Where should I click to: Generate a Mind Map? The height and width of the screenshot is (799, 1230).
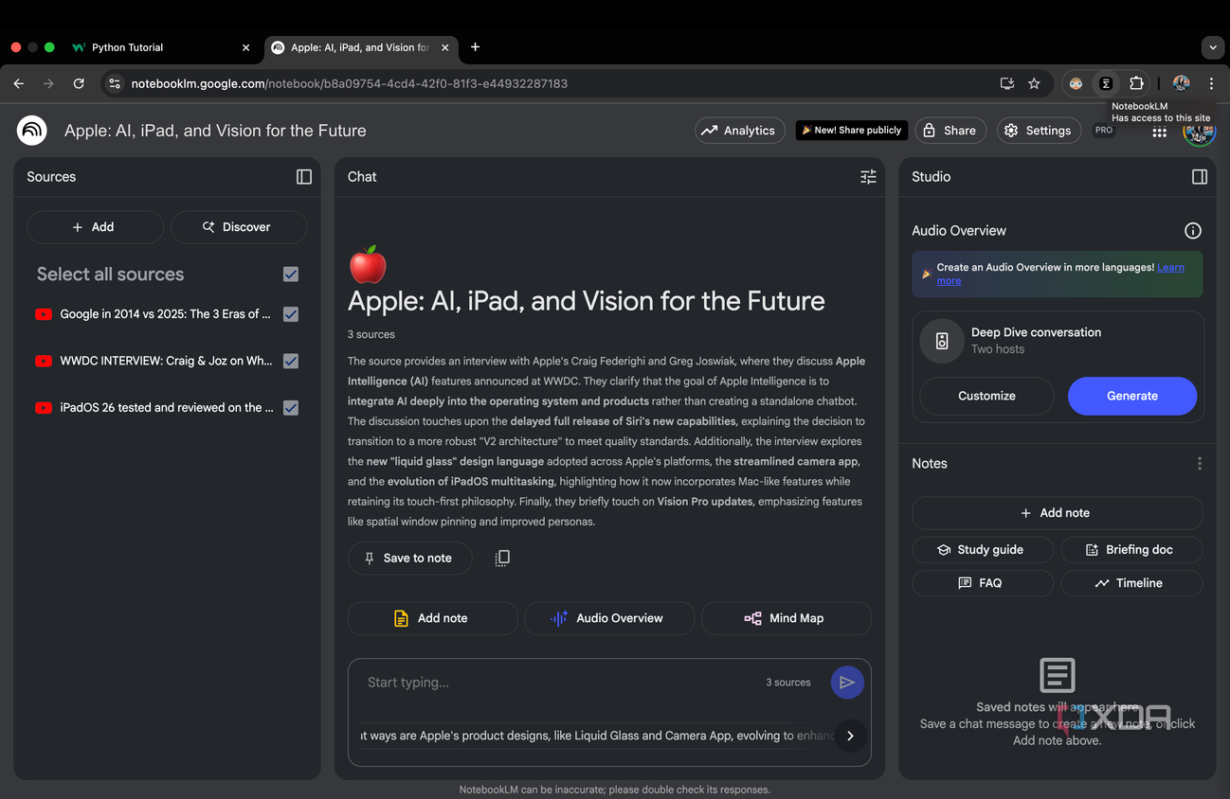point(786,618)
